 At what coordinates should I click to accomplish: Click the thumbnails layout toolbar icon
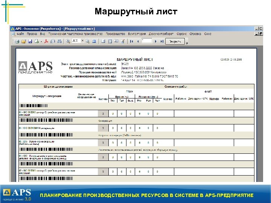pos(110,41)
